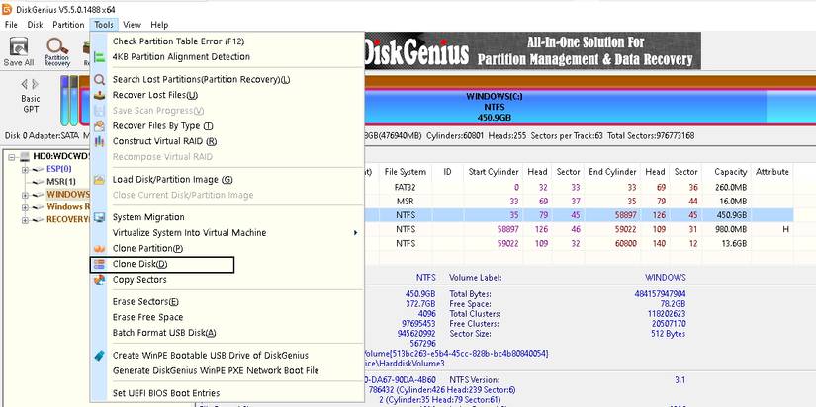Select the row with 980.0MB capacity

click(x=579, y=229)
